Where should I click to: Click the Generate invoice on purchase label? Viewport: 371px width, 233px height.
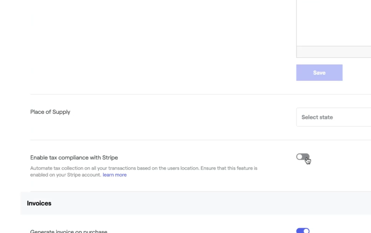69,231
